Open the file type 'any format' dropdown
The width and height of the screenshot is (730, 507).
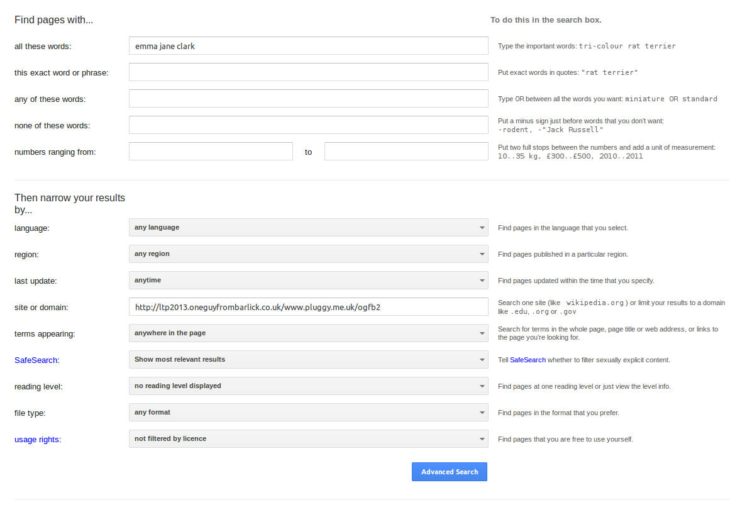click(308, 413)
